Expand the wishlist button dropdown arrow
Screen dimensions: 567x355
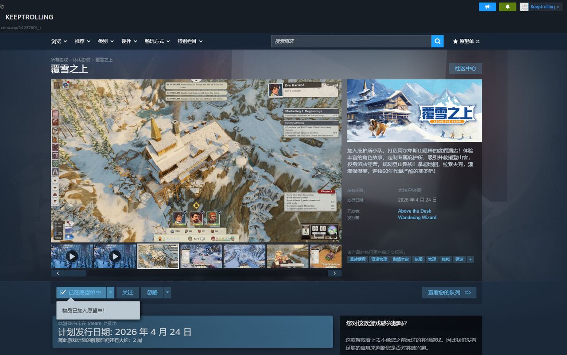pos(111,293)
